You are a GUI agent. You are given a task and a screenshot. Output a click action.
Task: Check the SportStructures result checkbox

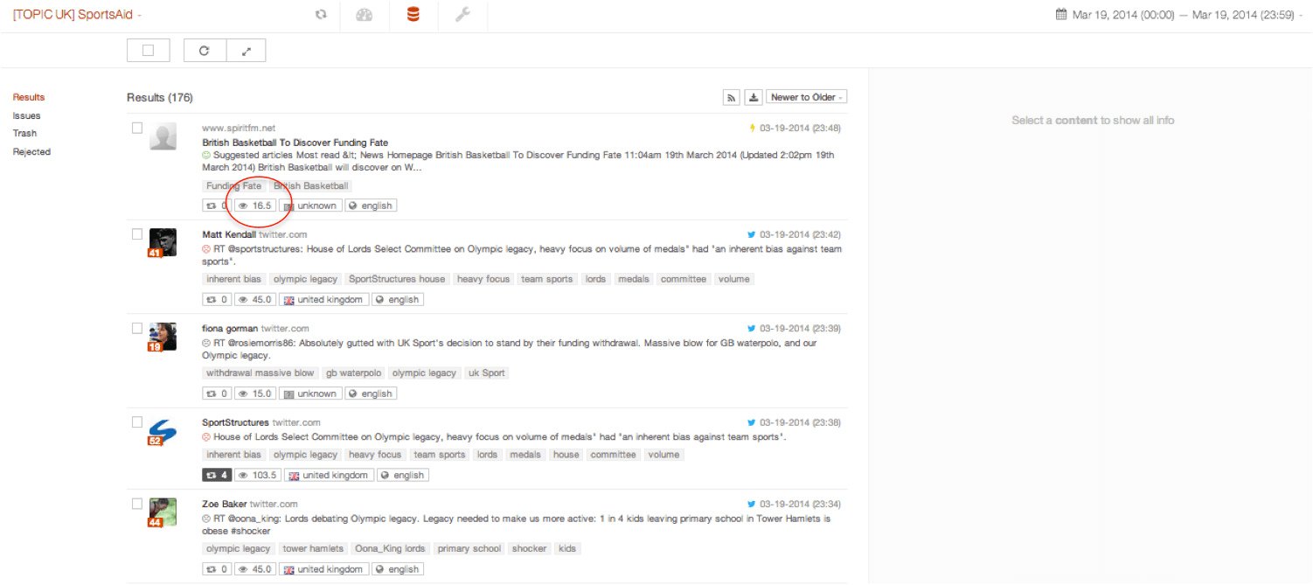coord(137,421)
